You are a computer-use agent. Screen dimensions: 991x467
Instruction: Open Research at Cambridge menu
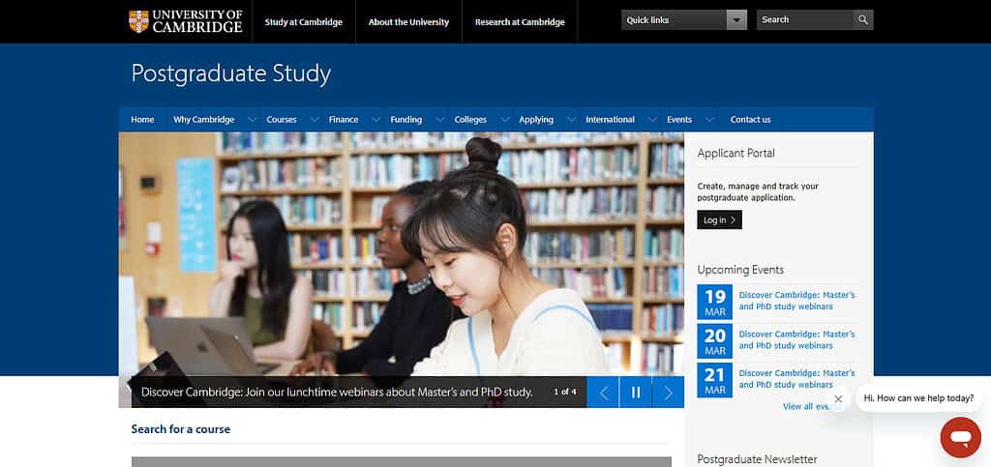click(x=520, y=22)
